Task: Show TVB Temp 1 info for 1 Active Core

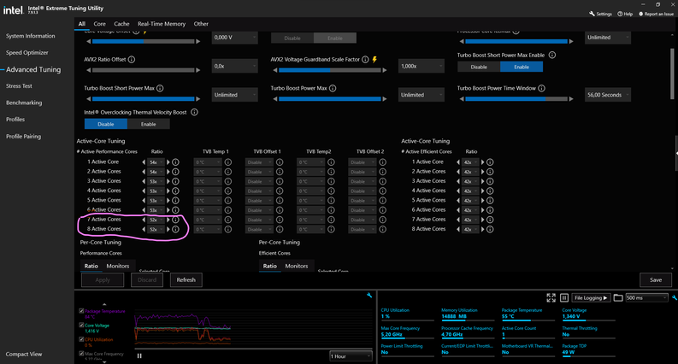Action: pyautogui.click(x=228, y=162)
